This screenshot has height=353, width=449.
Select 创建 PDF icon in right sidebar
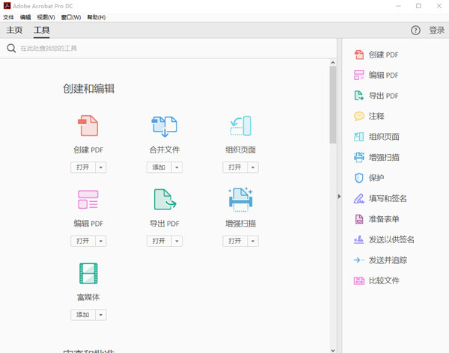[x=358, y=55]
